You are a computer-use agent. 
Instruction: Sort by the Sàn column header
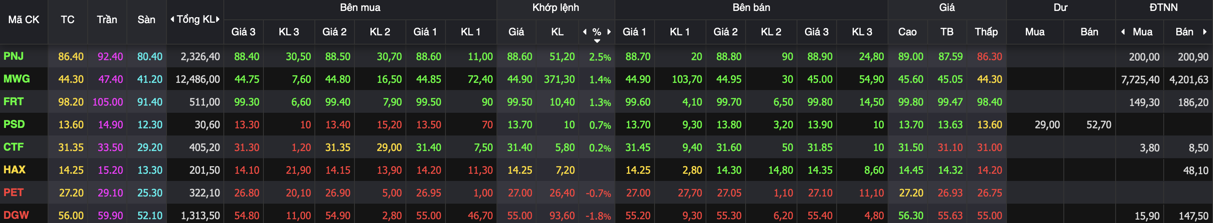point(146,20)
